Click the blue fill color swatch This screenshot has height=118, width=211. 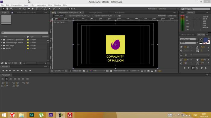(x=205, y=40)
